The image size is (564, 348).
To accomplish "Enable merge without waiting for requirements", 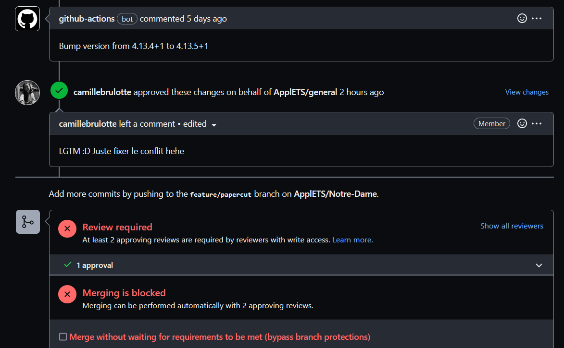I will (x=63, y=336).
